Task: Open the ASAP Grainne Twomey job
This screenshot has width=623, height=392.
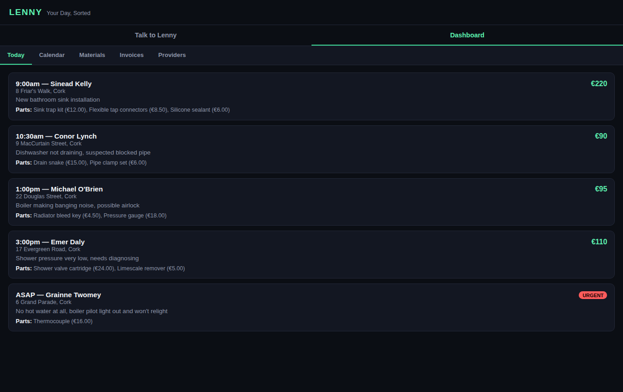Action: 311,308
